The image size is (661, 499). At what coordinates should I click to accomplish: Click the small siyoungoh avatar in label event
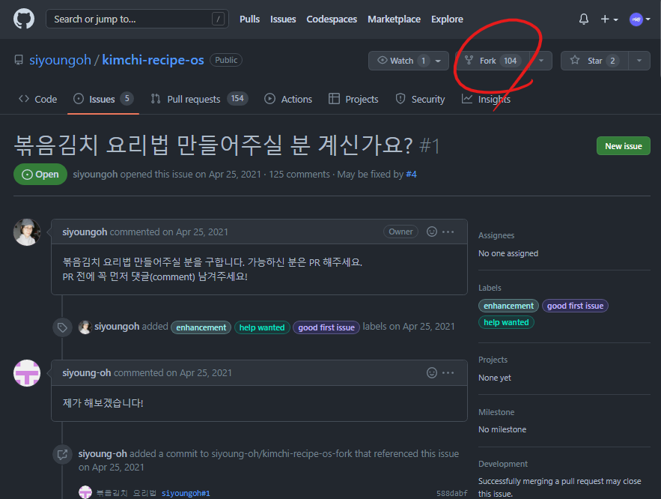coord(85,327)
